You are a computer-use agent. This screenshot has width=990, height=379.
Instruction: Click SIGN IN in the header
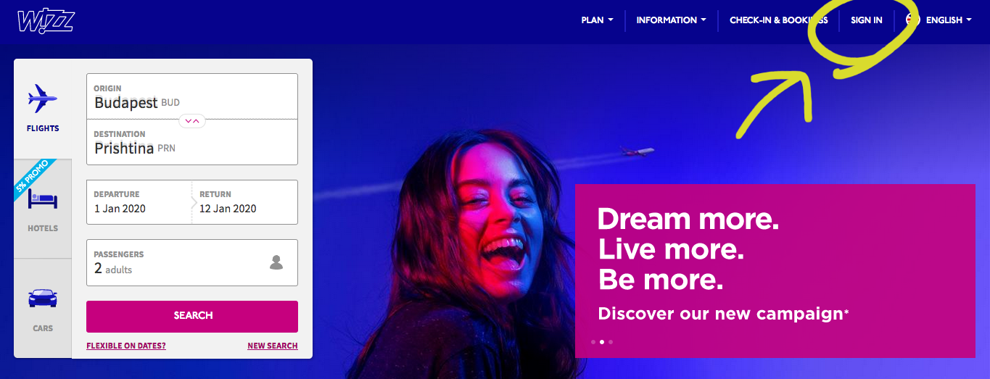point(867,20)
